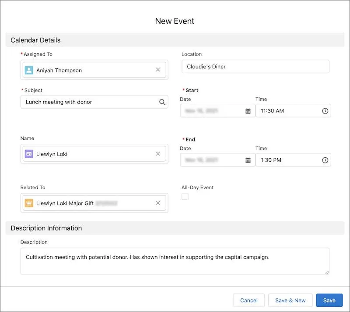Open the End time clock picker

[x=325, y=160]
